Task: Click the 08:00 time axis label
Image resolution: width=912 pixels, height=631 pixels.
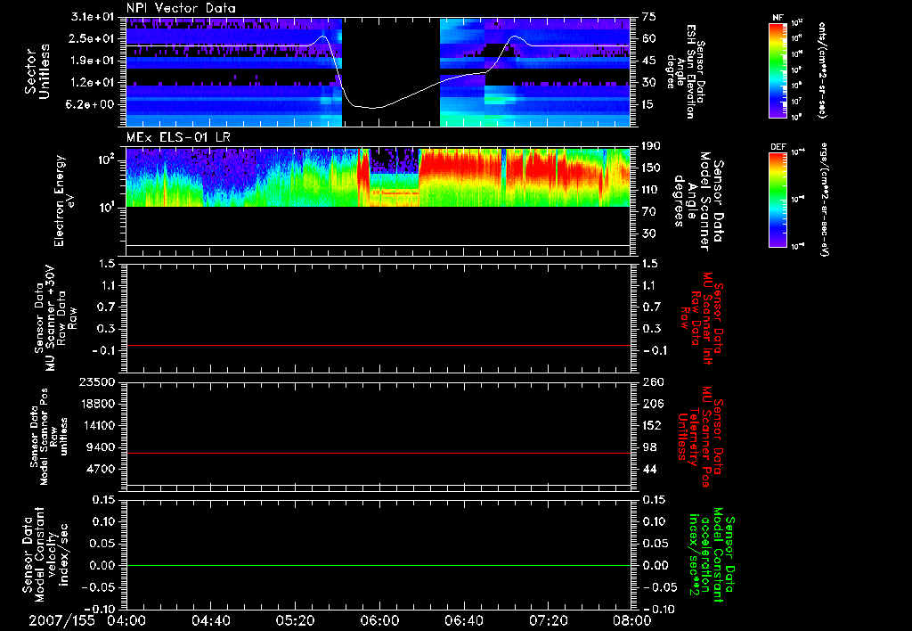Action: click(x=632, y=620)
